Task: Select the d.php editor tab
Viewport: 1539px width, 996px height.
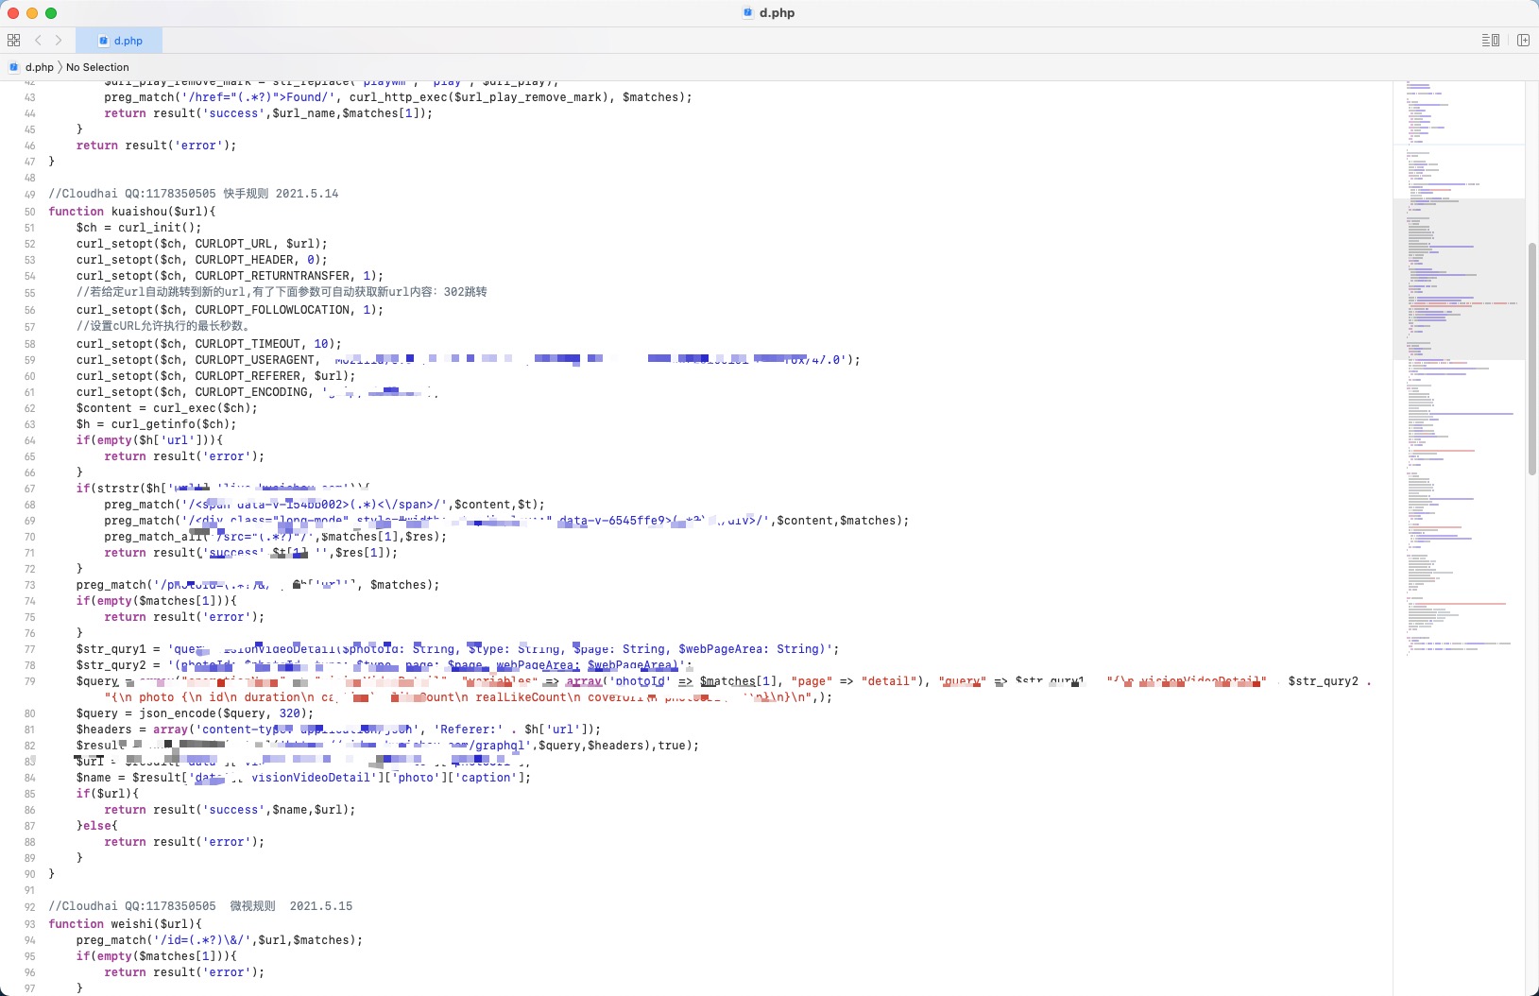Action: [x=121, y=41]
